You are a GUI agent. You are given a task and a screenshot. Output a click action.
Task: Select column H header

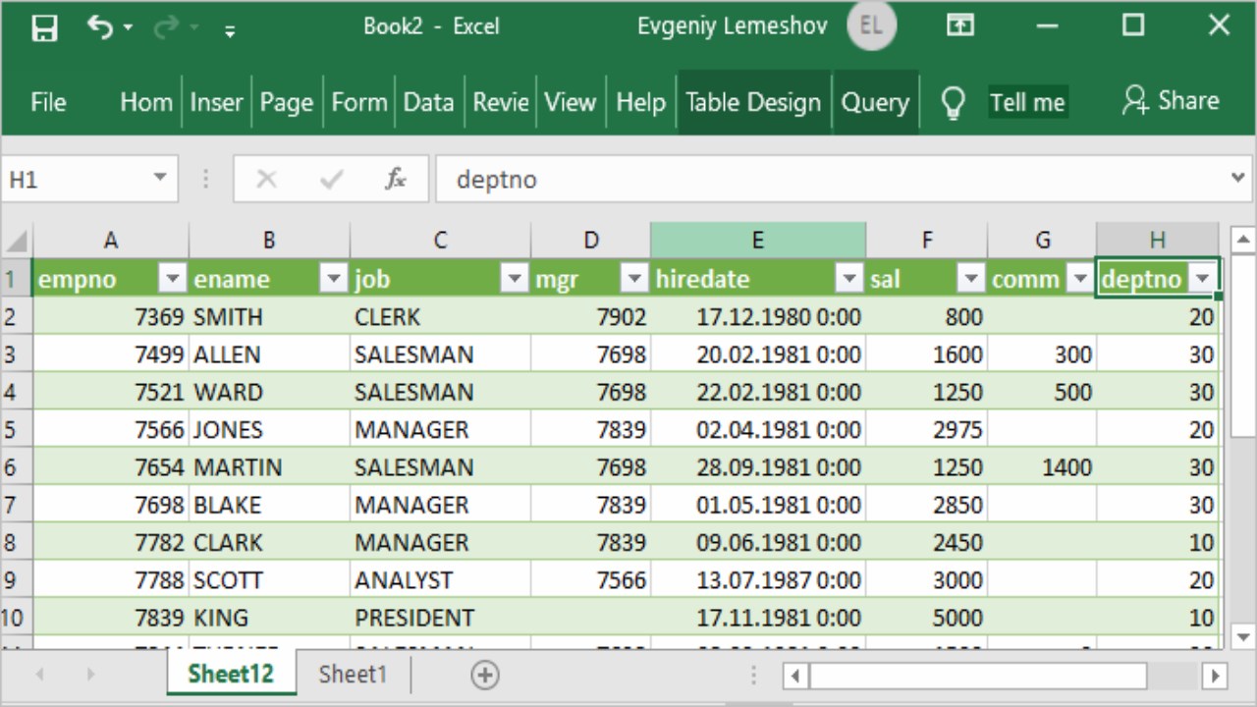(1158, 241)
